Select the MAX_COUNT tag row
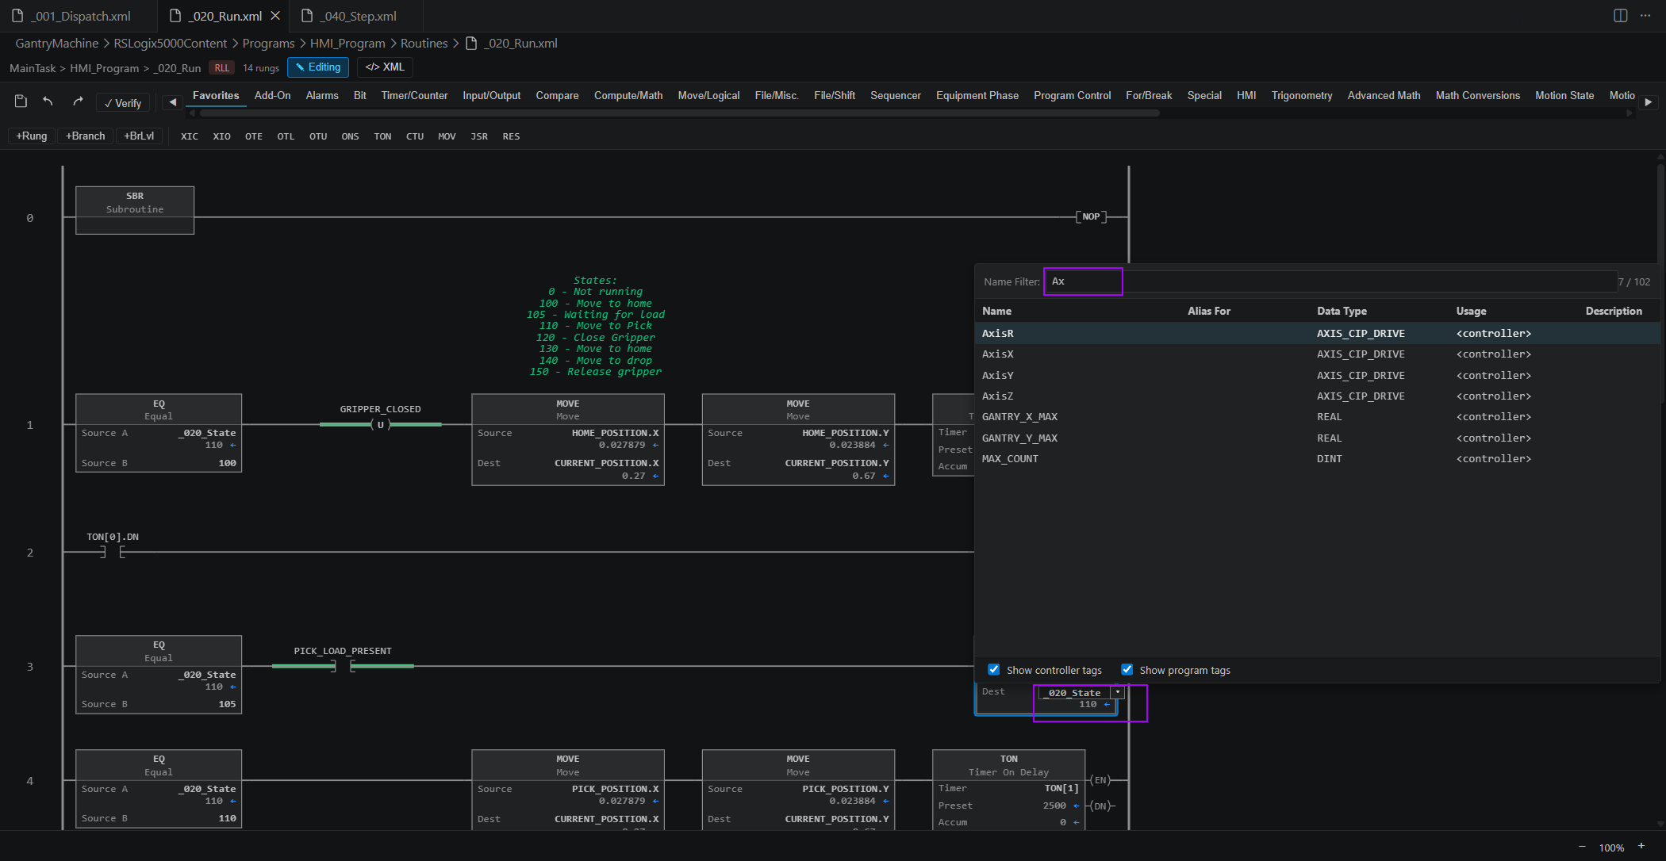 point(1317,458)
